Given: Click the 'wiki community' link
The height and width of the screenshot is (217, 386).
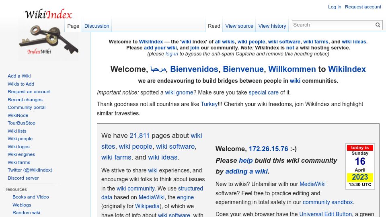Looking at the screenshot, I should point(136,188).
